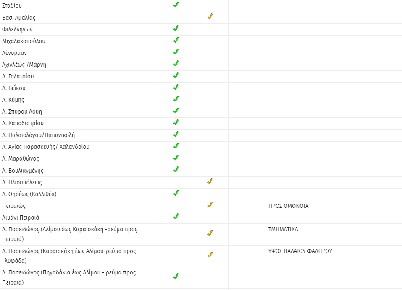402x290 pixels.
Task: Click the Λ. Γαλατσίου row label
Action: [18, 76]
